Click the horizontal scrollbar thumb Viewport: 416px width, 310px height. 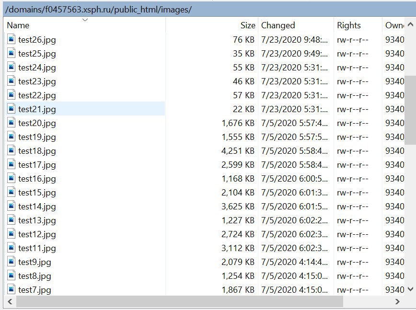coord(180,301)
